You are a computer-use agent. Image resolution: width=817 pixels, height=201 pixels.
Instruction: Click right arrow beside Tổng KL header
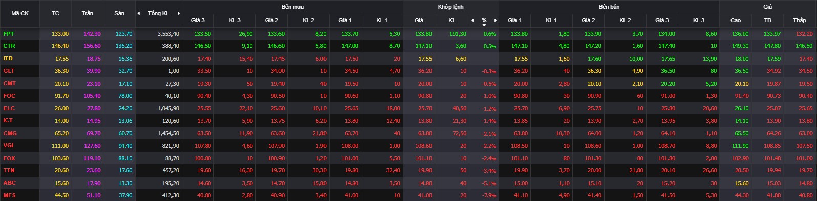point(178,13)
